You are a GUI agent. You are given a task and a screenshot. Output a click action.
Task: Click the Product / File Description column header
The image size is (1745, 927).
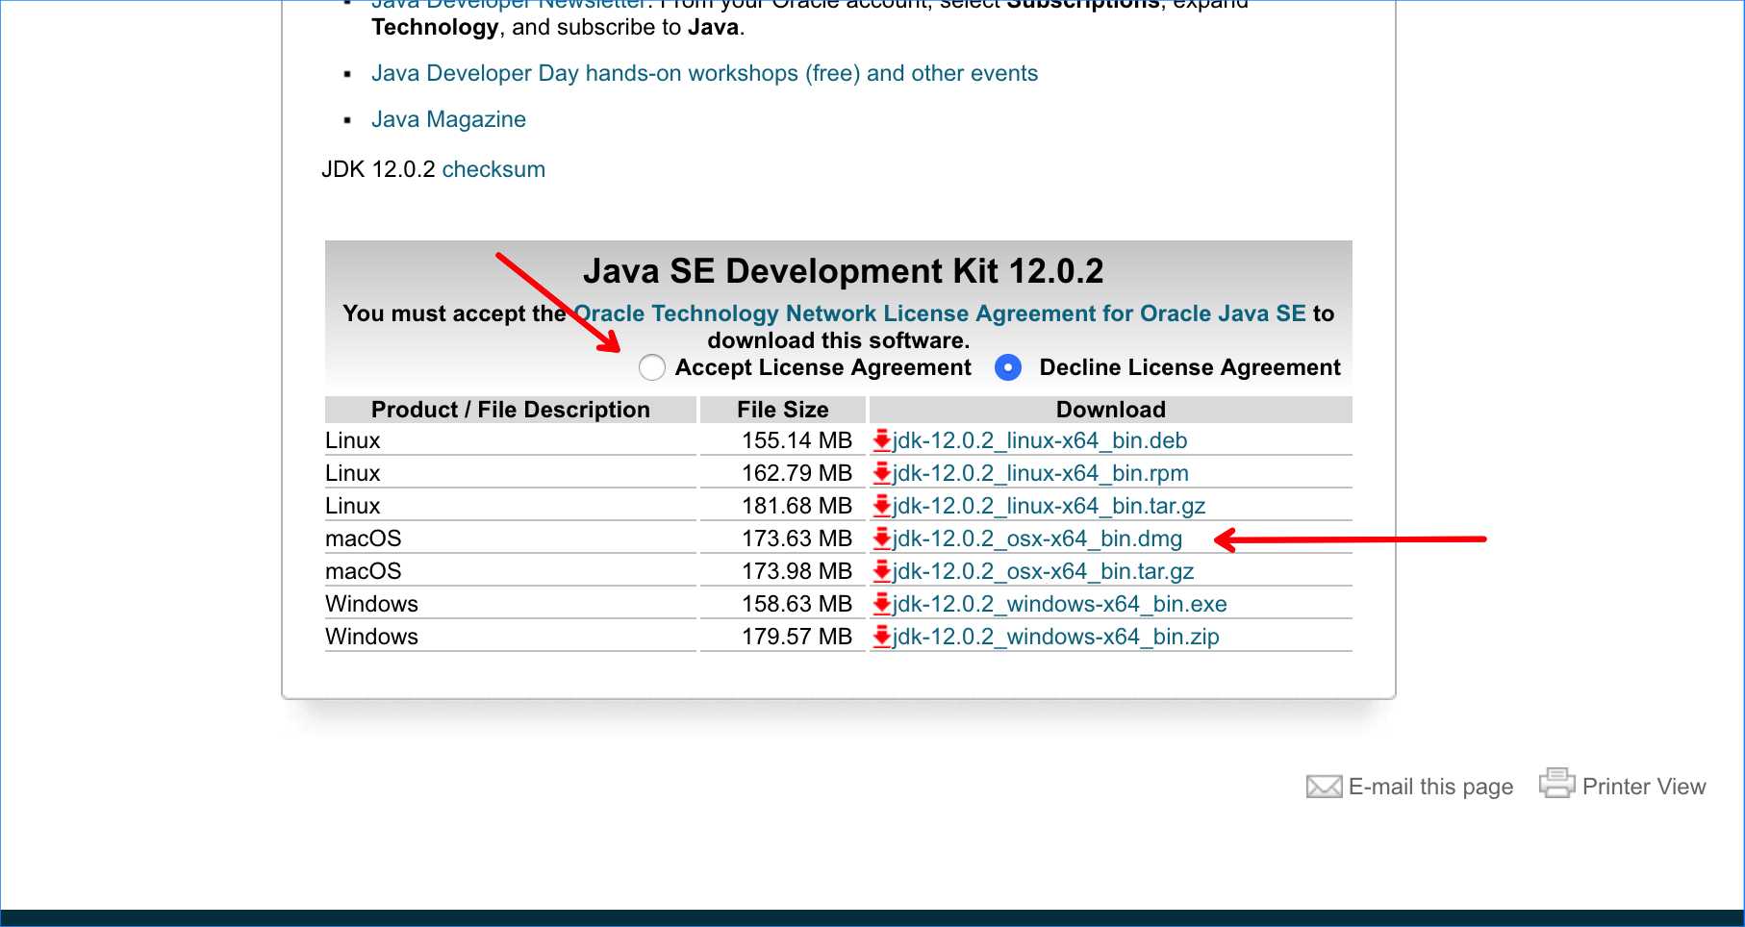[x=511, y=410]
